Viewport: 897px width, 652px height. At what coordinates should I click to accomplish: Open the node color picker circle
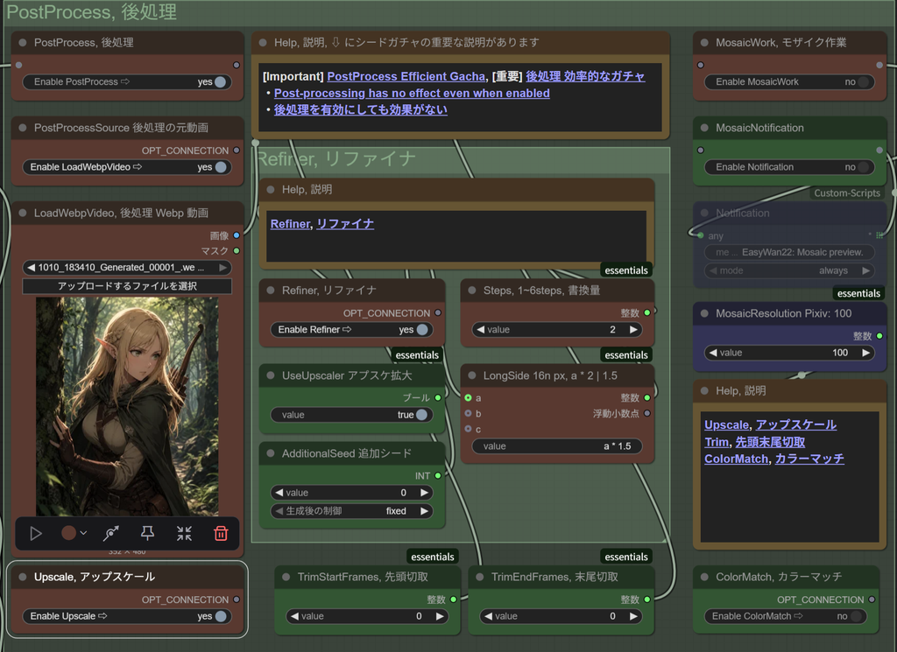pyautogui.click(x=68, y=533)
